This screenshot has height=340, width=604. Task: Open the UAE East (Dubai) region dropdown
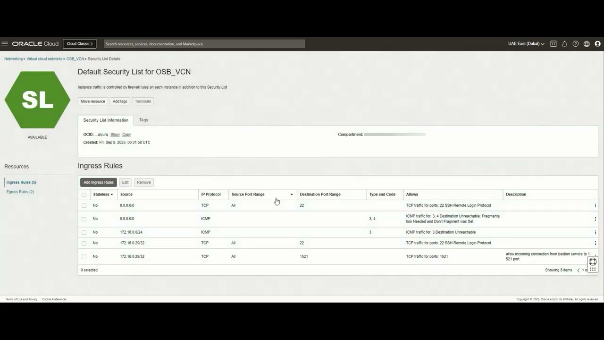click(526, 44)
